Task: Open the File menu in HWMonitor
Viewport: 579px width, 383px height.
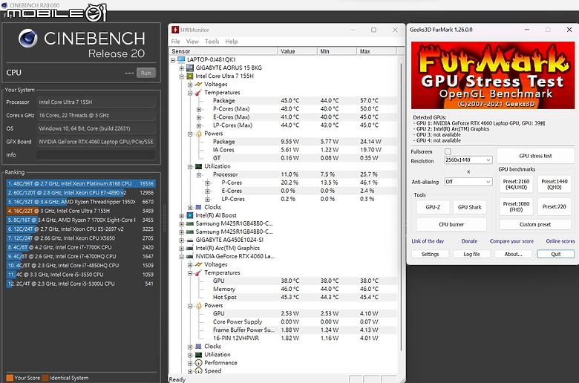Action: pos(176,42)
